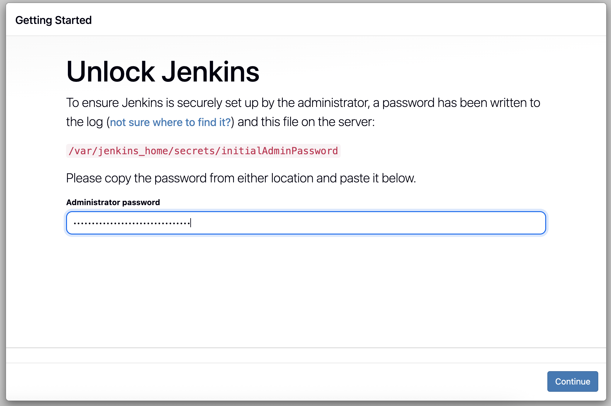Click the footer bar left of Continue

(x=273, y=381)
